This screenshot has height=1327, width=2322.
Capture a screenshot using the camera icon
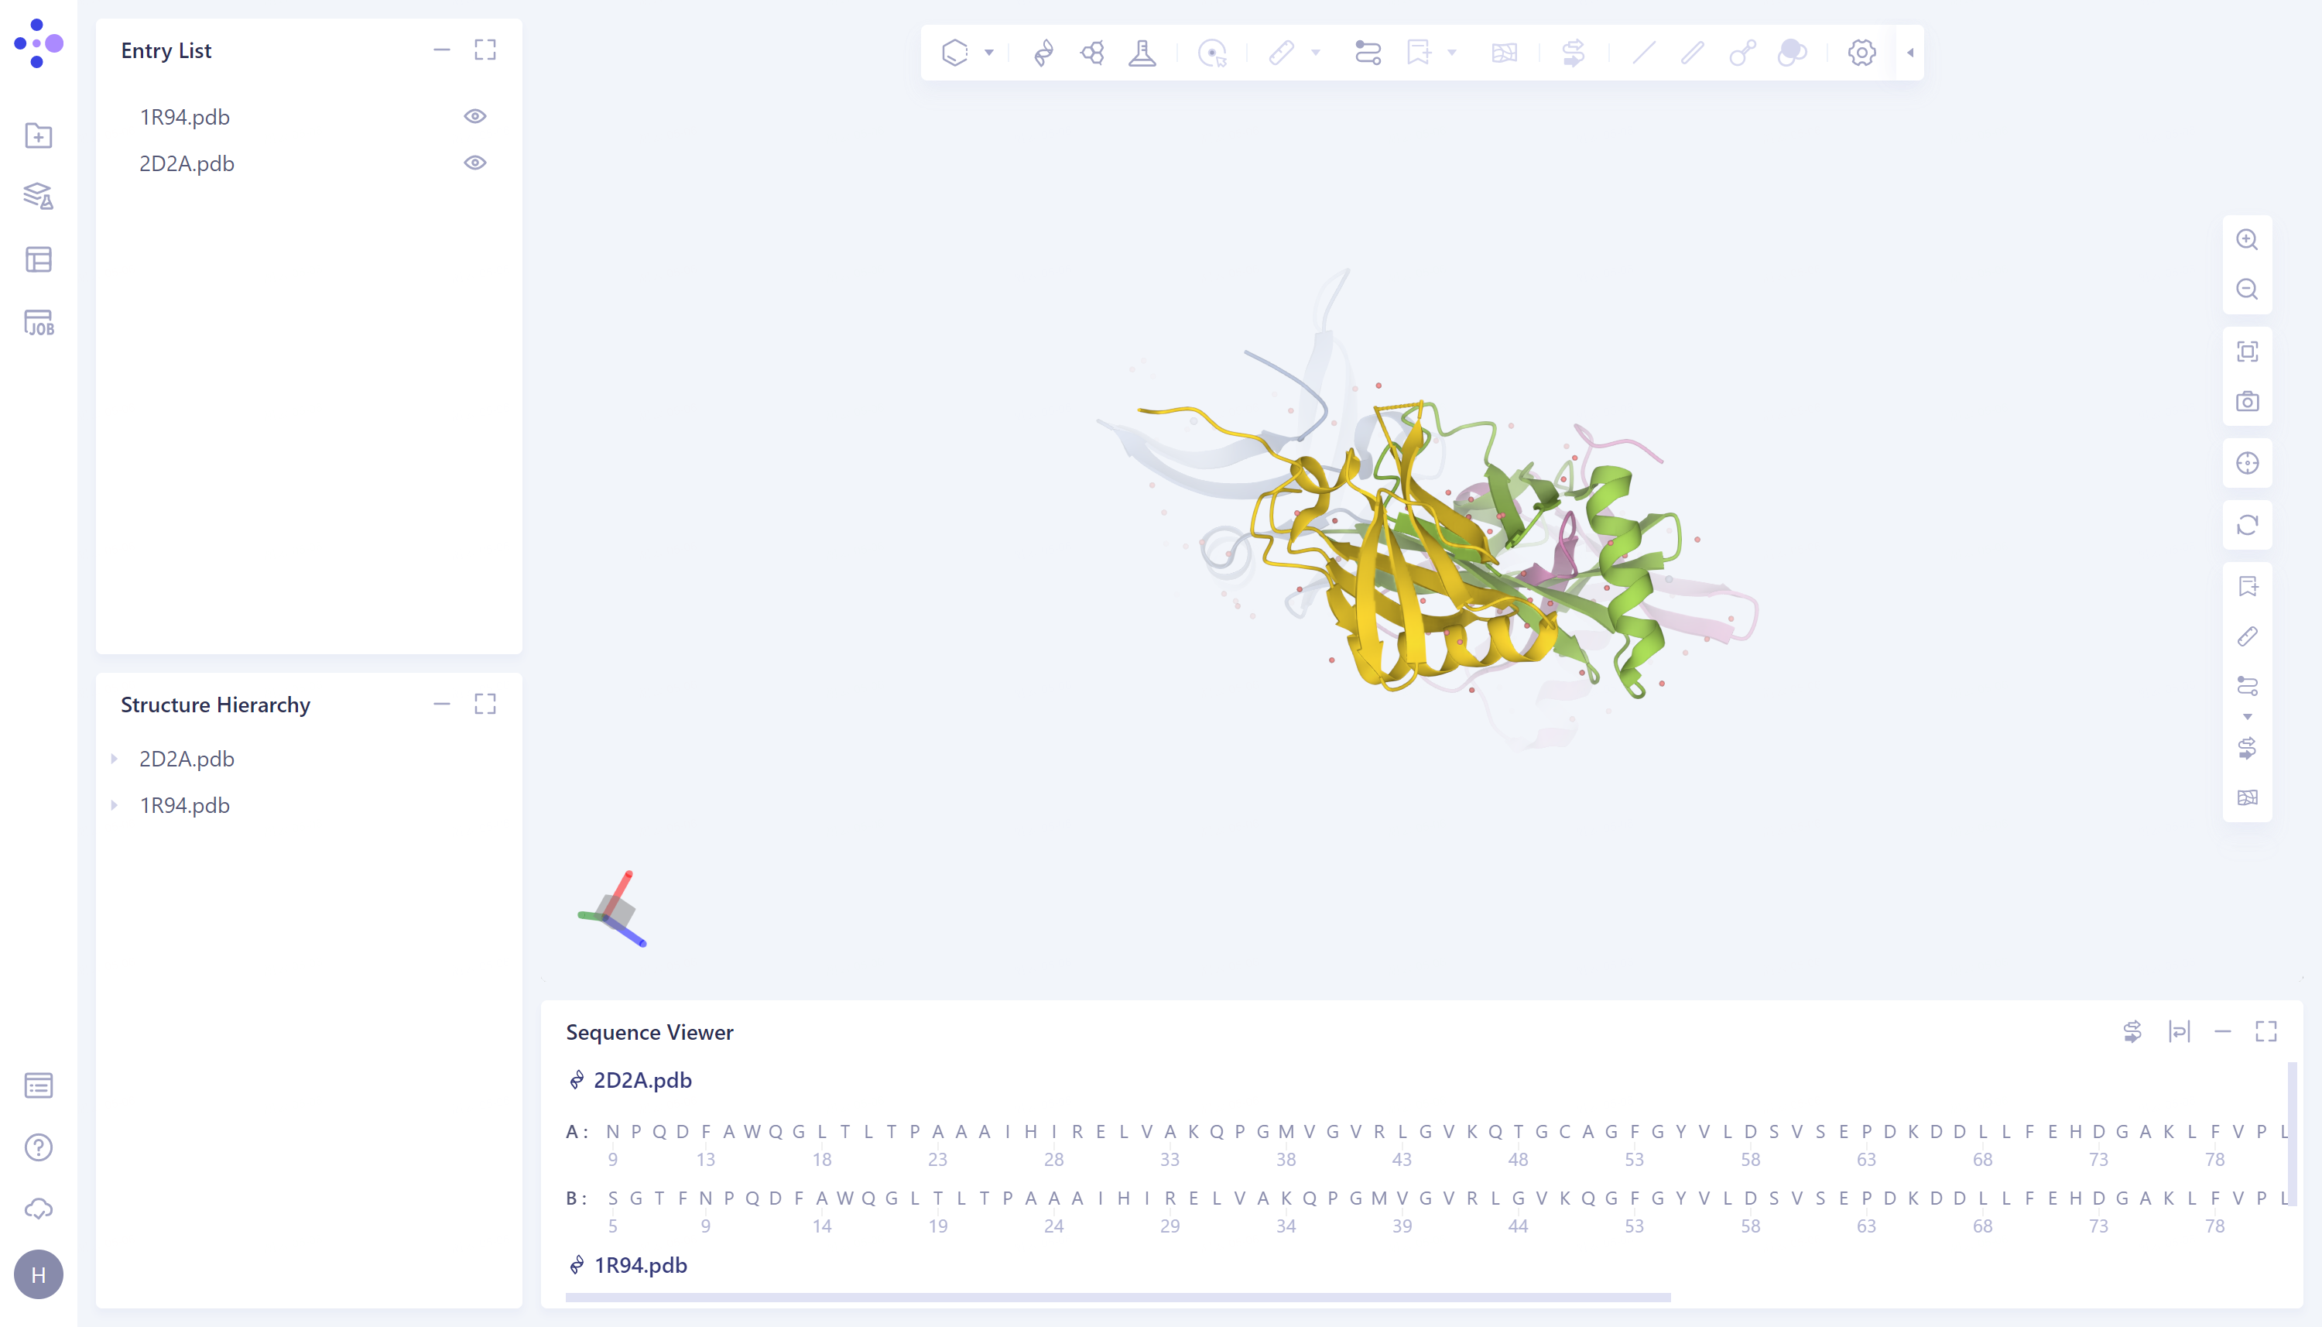point(2248,400)
